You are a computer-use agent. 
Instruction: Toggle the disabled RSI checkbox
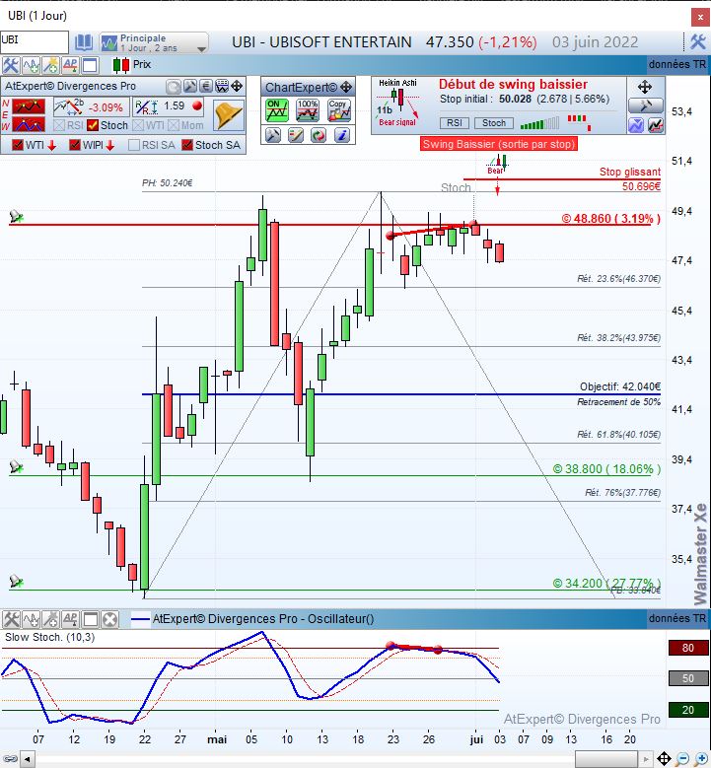59,125
